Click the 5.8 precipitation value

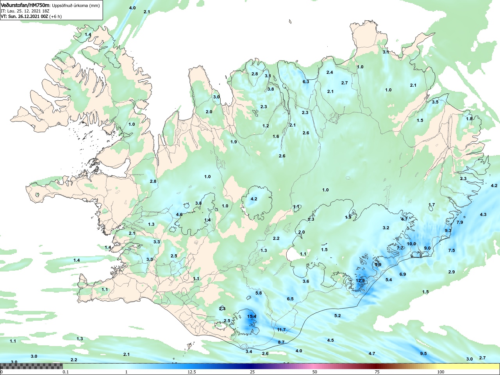click(259, 293)
